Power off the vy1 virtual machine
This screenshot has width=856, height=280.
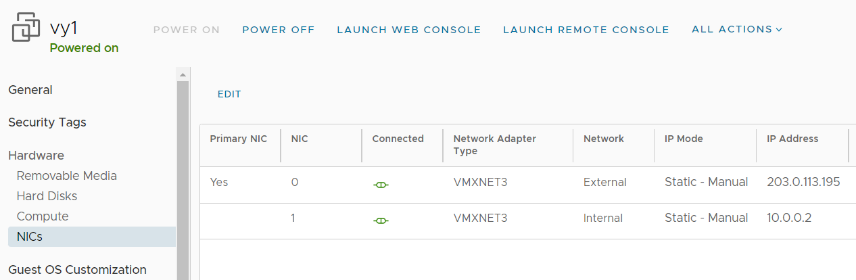pos(279,30)
